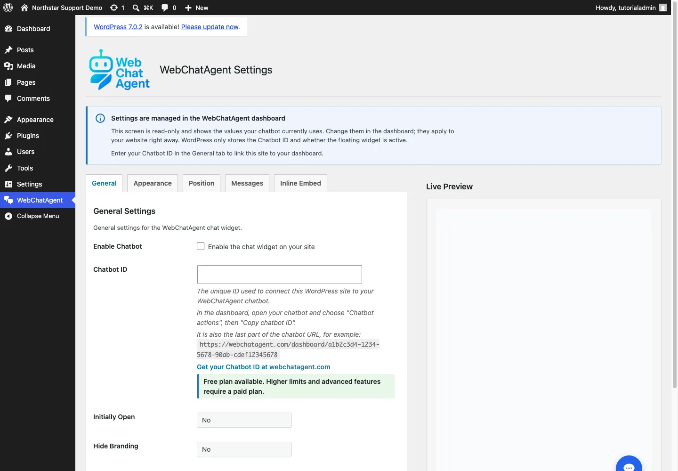The height and width of the screenshot is (471, 678).
Task: Click the New label in admin bar
Action: click(202, 8)
